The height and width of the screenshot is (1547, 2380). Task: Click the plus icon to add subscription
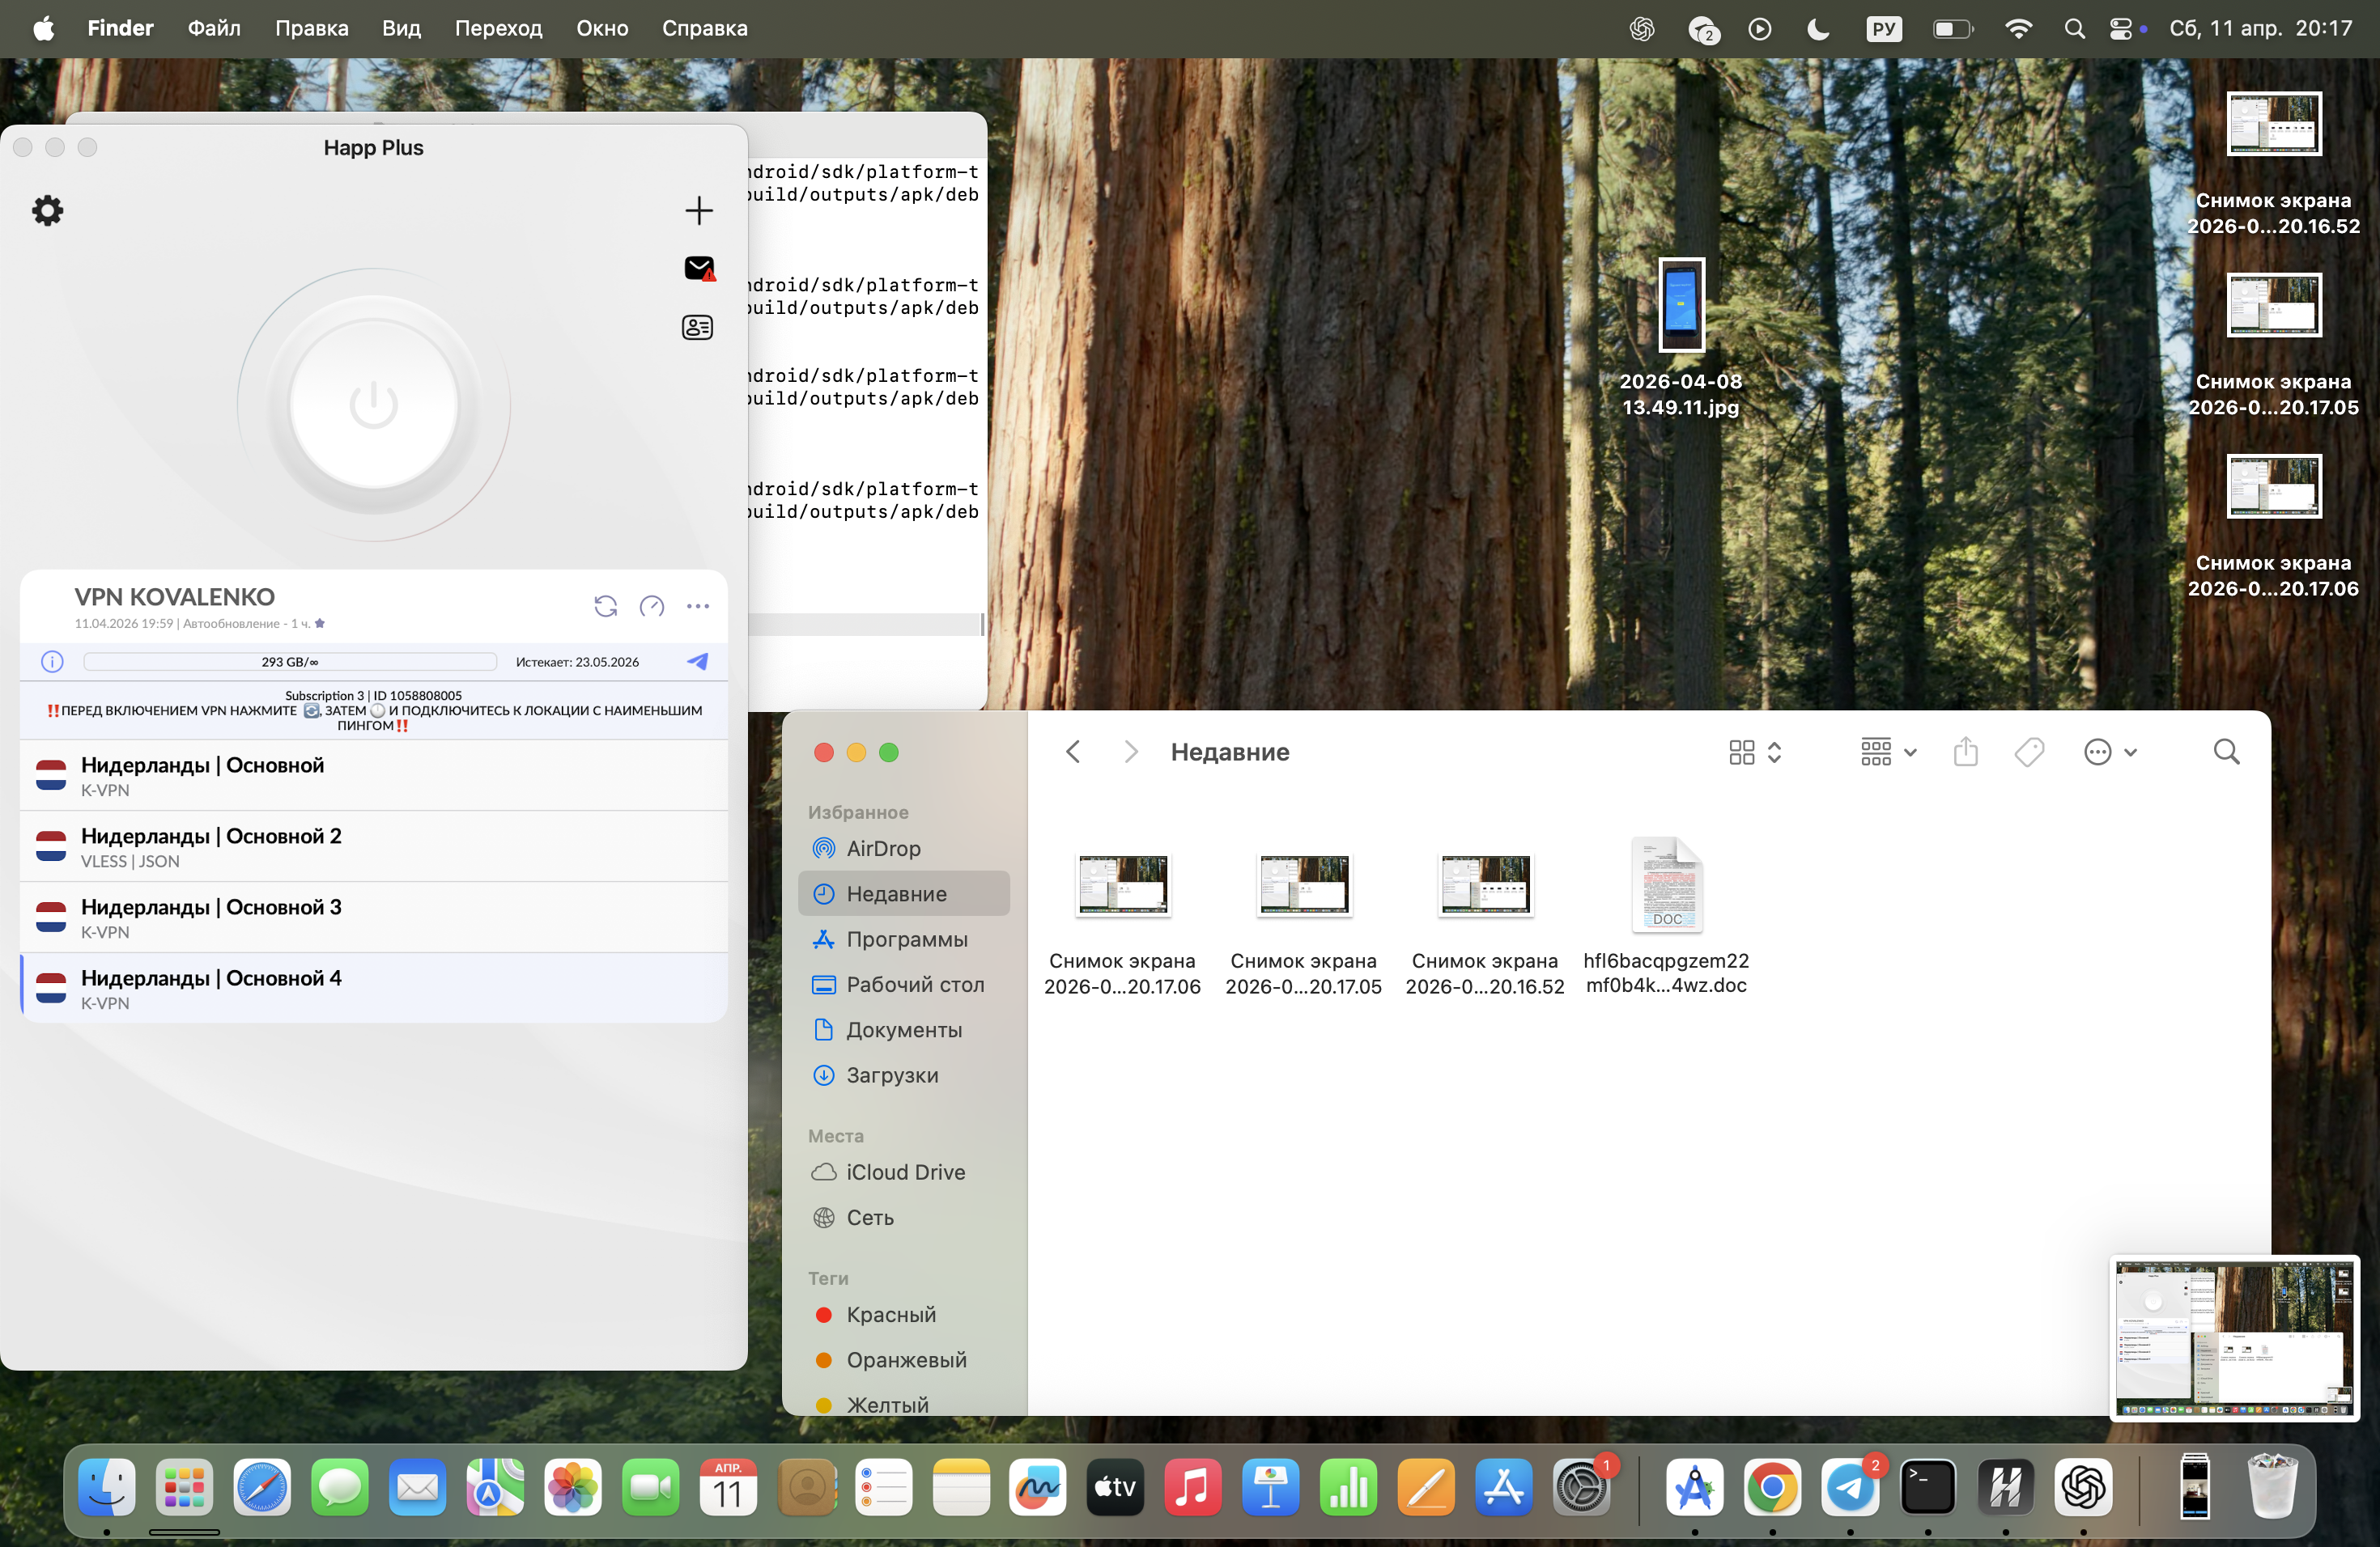698,210
